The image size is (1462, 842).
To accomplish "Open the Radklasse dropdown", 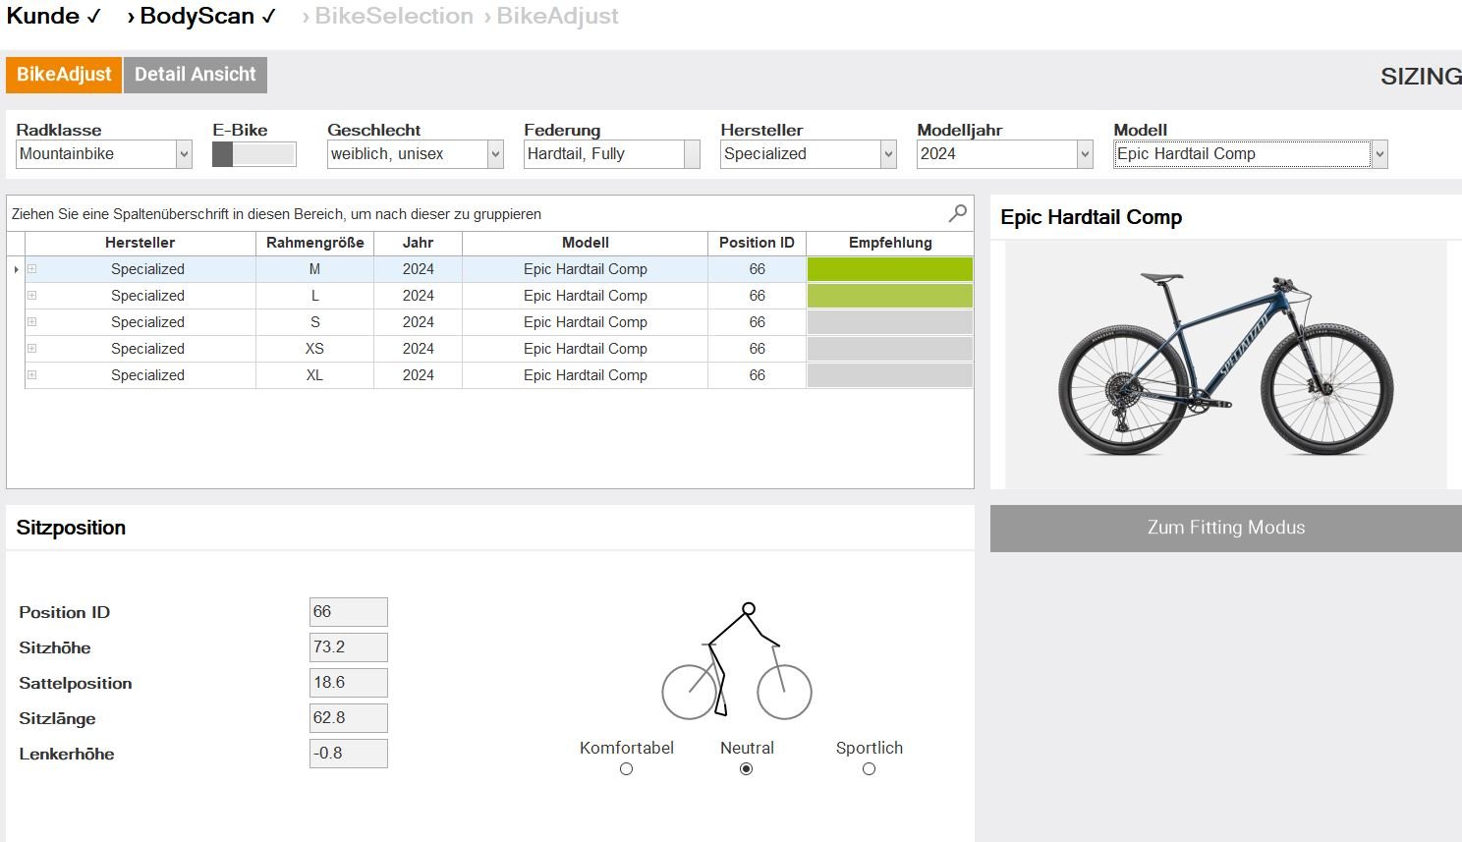I will click(183, 154).
